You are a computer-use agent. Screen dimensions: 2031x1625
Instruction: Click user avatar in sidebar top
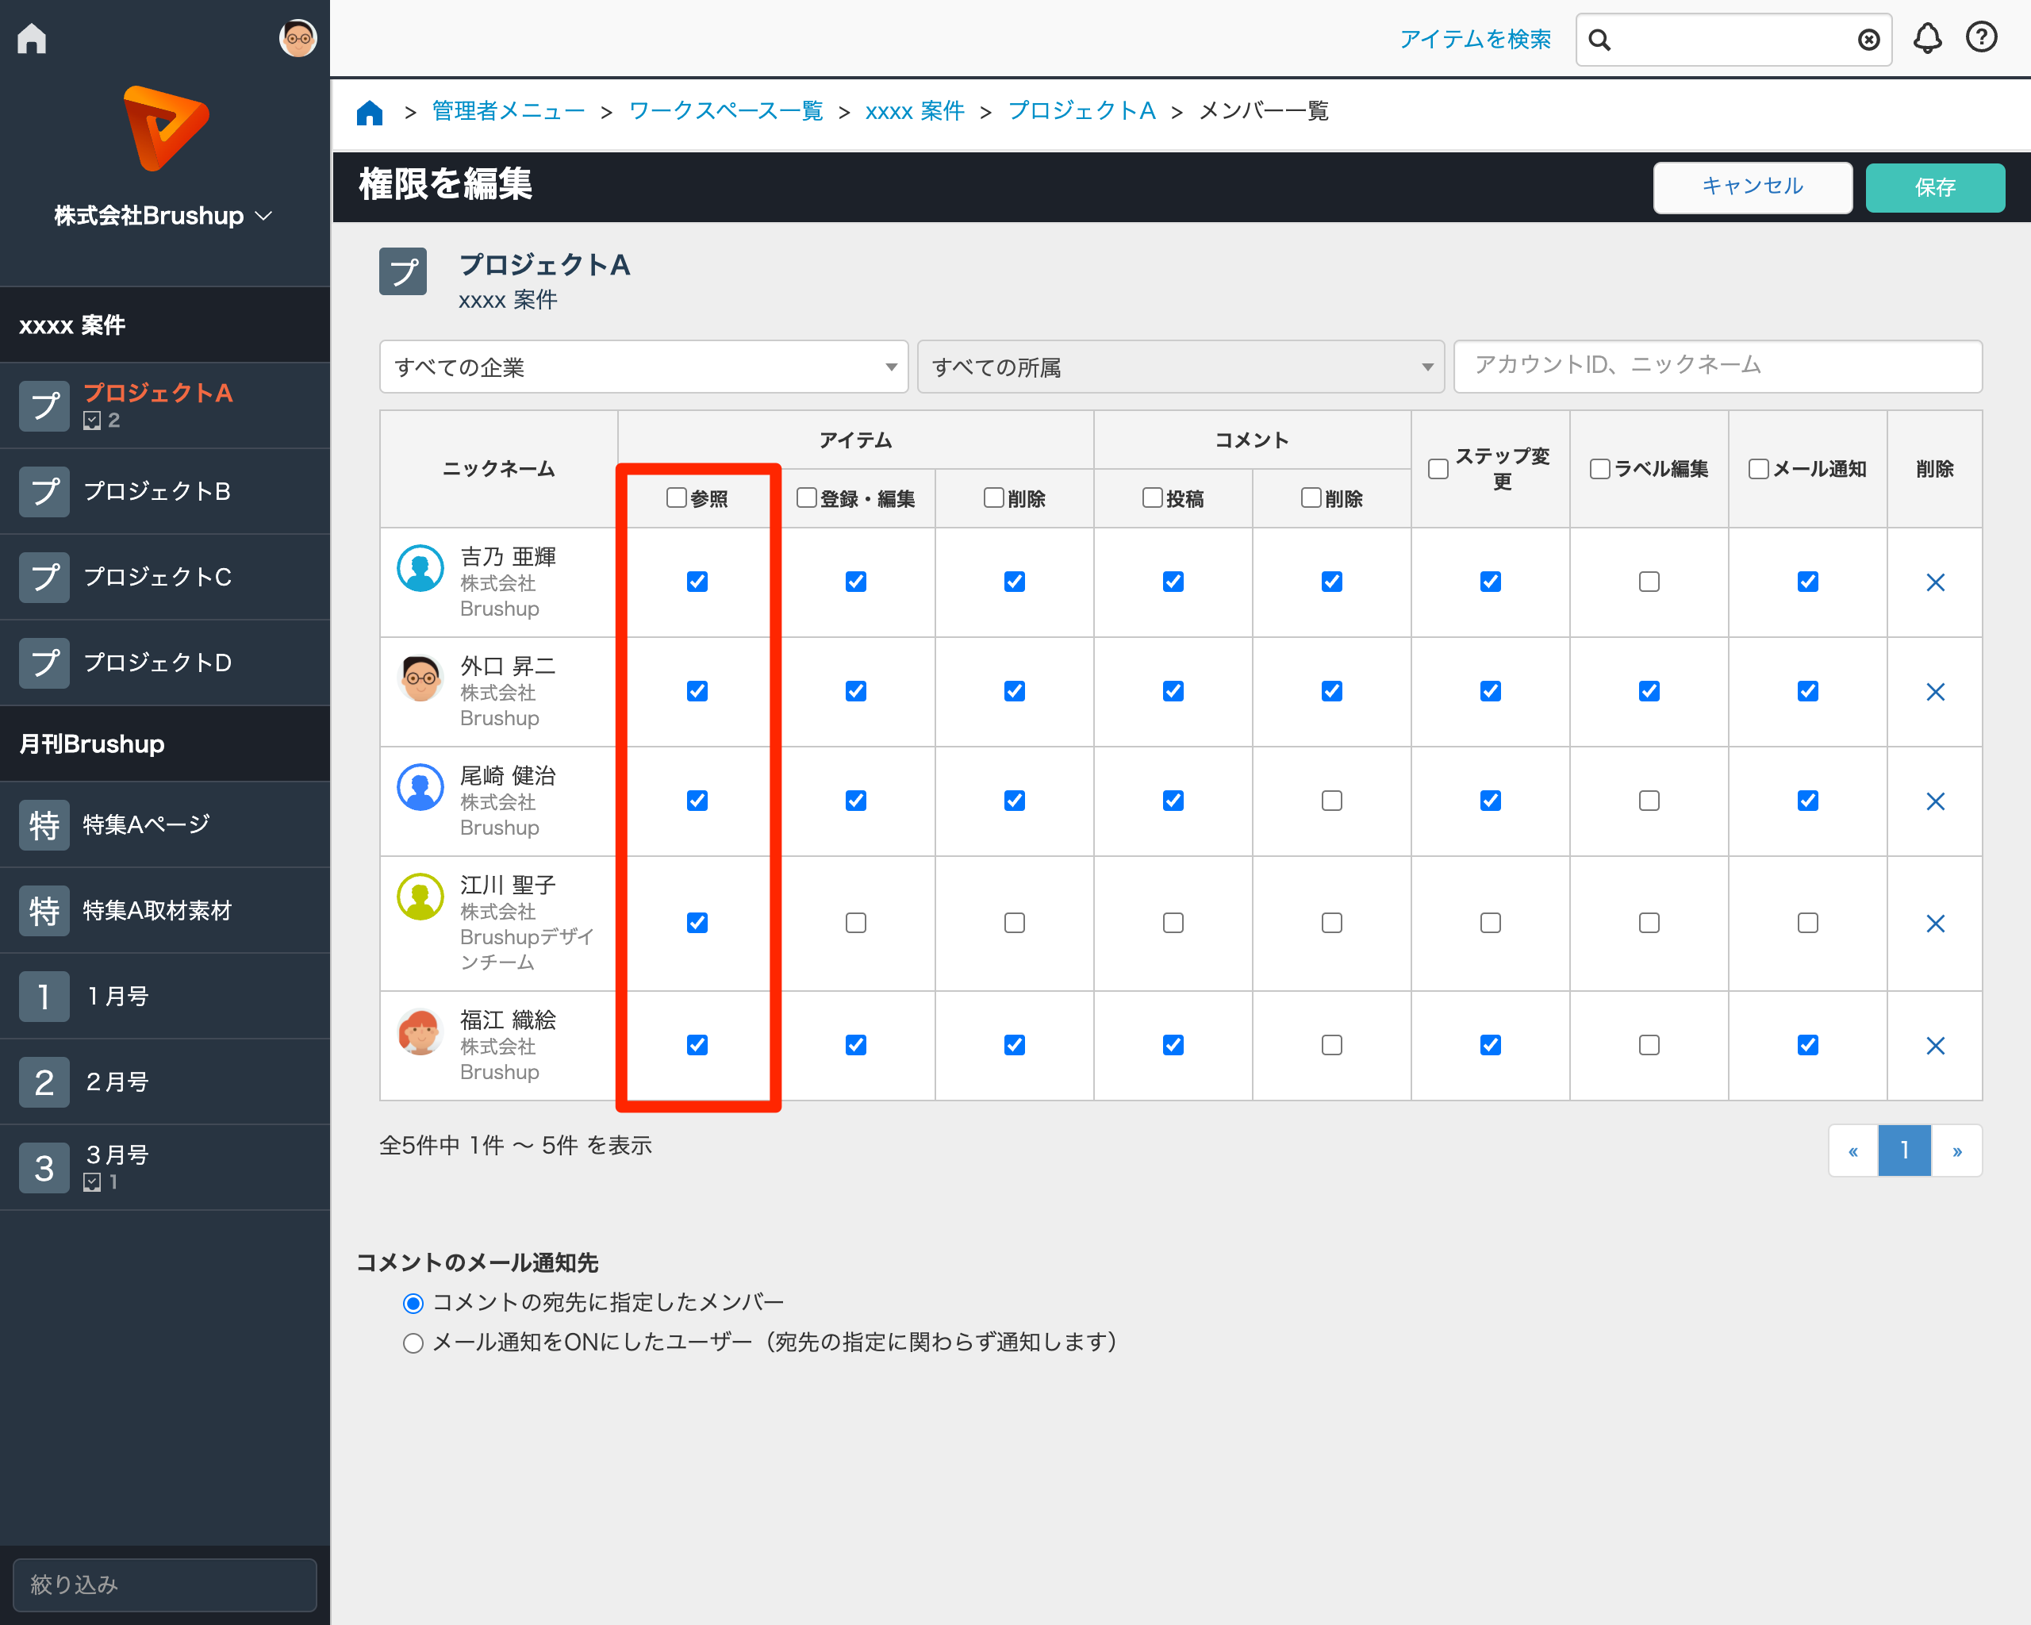coord(298,37)
